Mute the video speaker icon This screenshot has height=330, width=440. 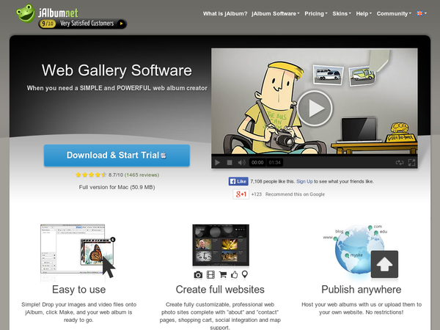(241, 163)
